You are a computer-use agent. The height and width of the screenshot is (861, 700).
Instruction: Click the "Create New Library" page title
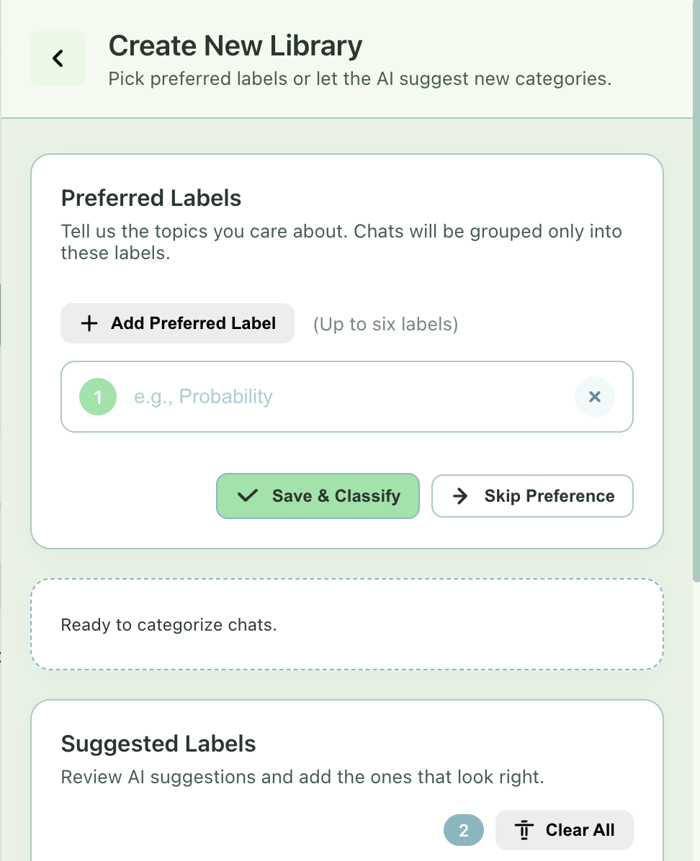point(235,46)
